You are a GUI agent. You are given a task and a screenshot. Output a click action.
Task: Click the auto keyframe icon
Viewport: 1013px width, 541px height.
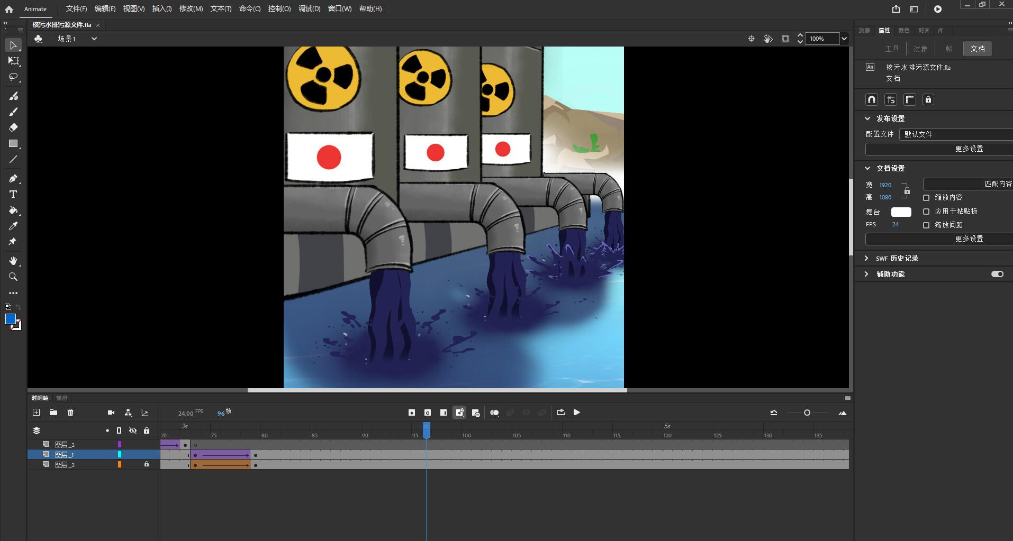(x=459, y=412)
